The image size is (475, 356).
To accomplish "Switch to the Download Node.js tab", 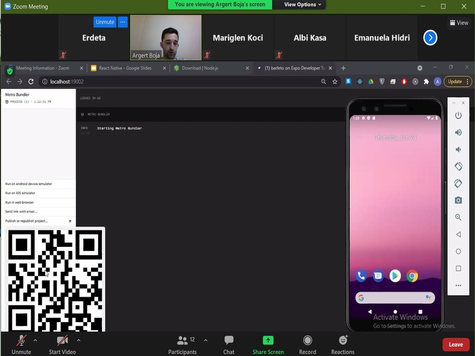I will coord(207,68).
